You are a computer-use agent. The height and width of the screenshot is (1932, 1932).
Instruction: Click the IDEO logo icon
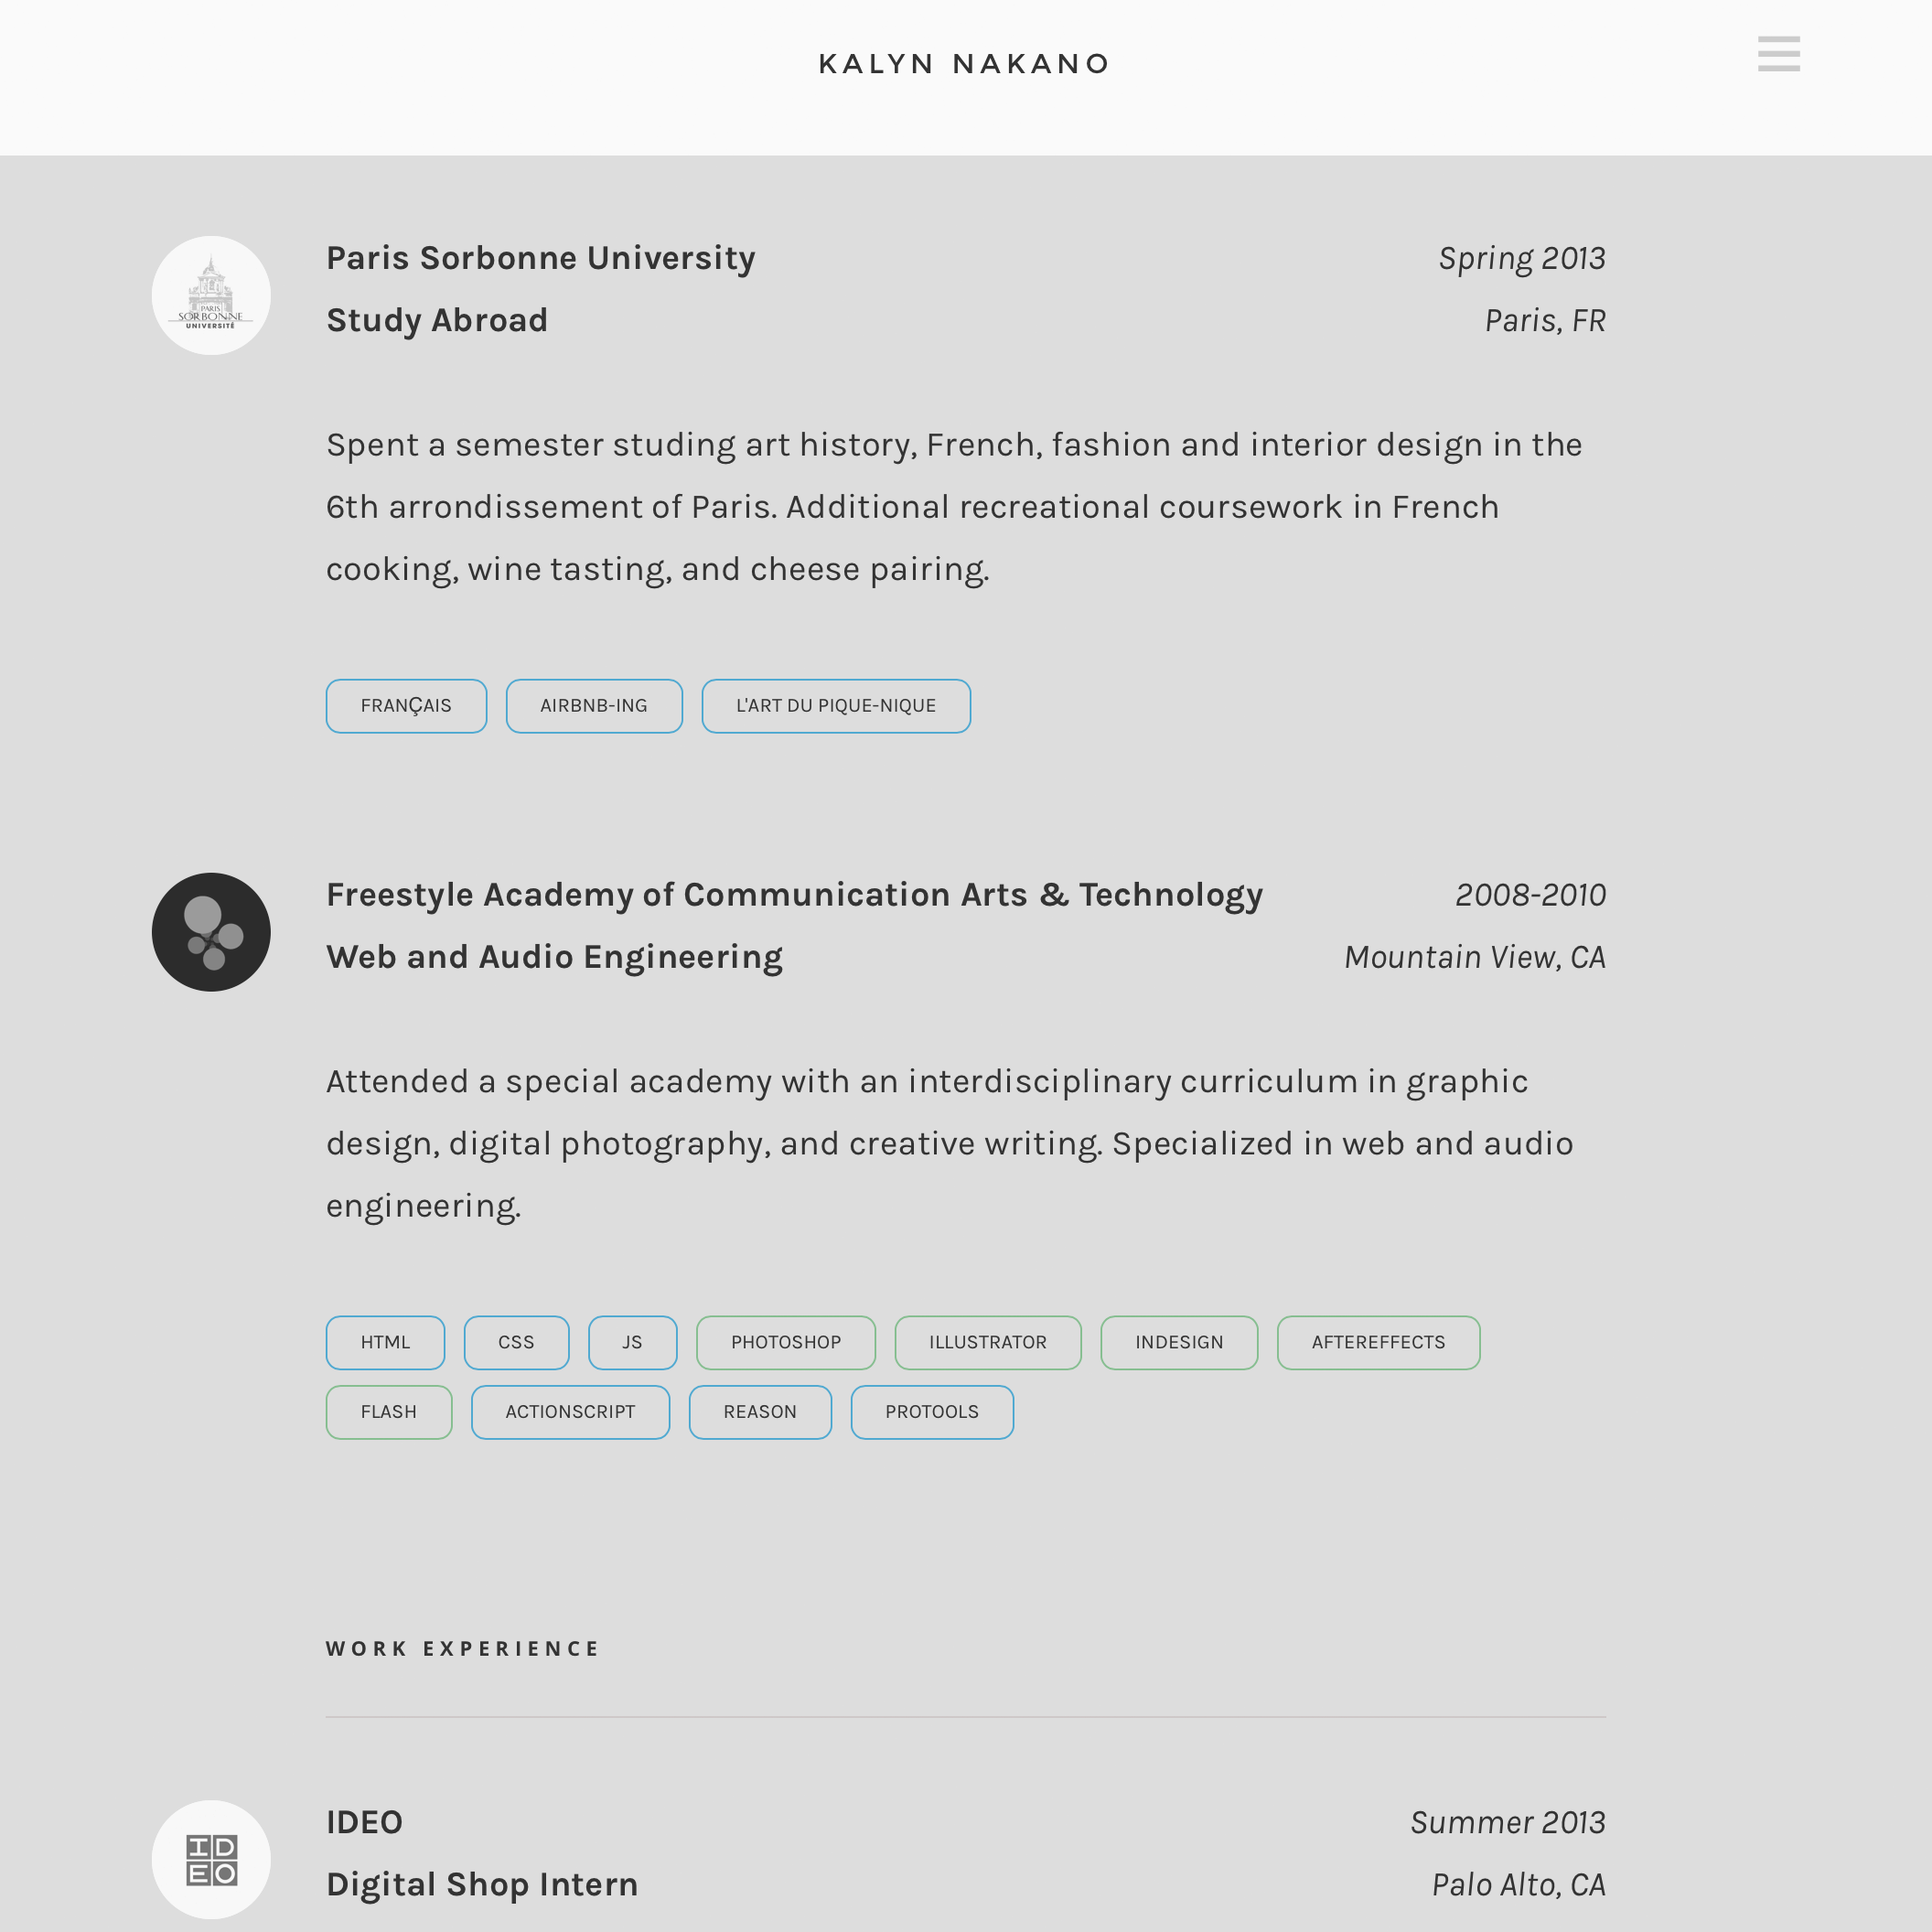coord(211,1859)
